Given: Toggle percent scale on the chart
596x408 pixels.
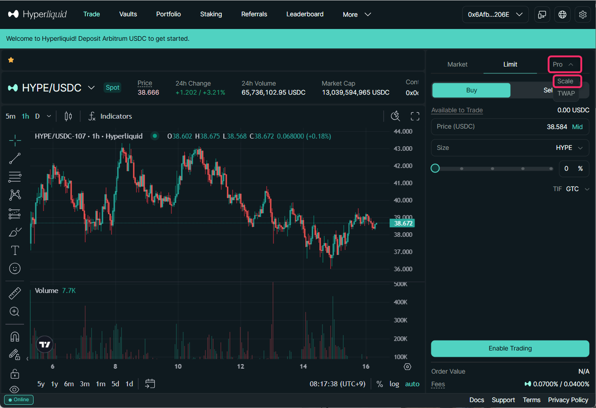Looking at the screenshot, I should point(380,384).
